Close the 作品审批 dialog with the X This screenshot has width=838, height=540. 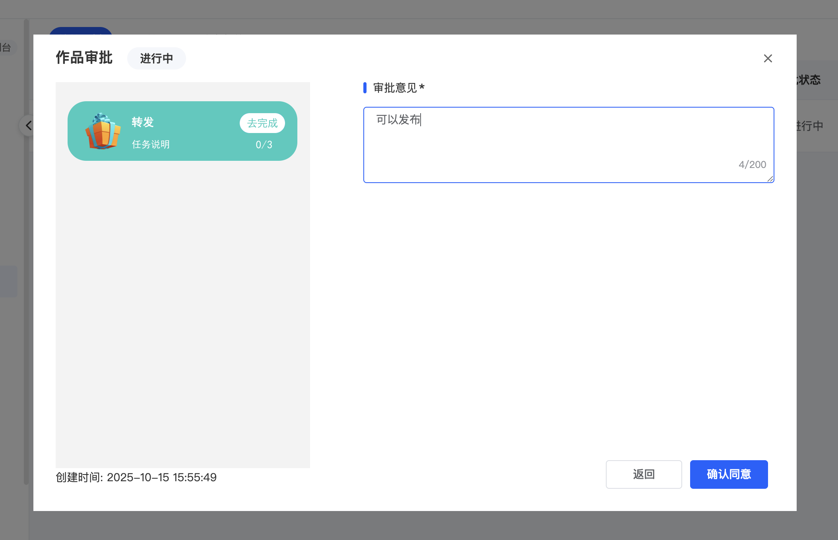(768, 58)
